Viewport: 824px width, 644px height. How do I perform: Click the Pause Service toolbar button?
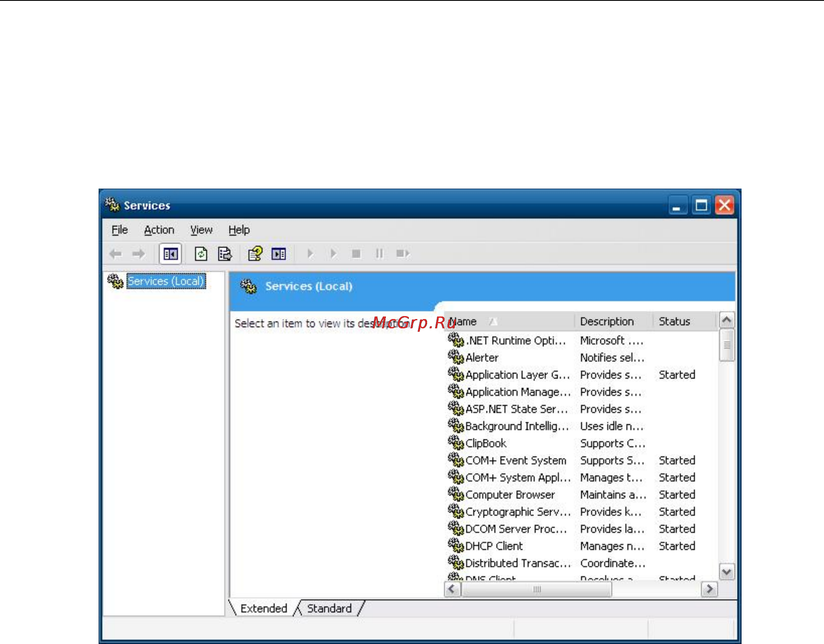379,254
